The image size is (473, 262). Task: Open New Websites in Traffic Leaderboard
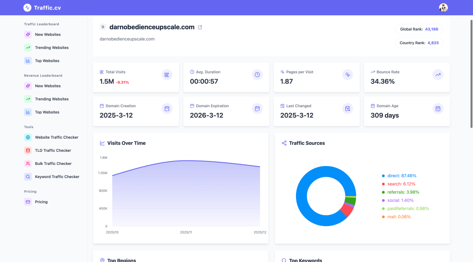click(x=48, y=34)
